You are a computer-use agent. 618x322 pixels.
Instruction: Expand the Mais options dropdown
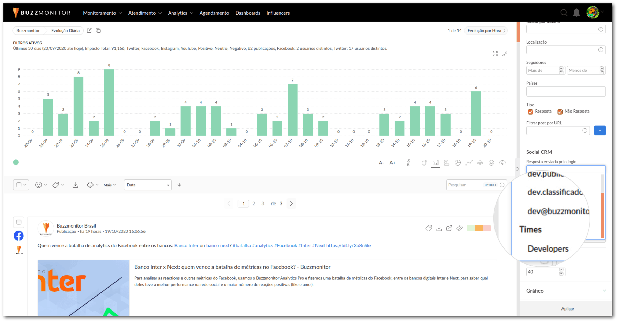(110, 185)
